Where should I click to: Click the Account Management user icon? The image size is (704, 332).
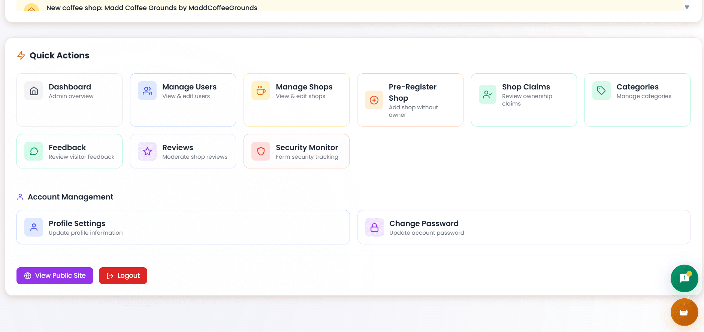pyautogui.click(x=20, y=197)
